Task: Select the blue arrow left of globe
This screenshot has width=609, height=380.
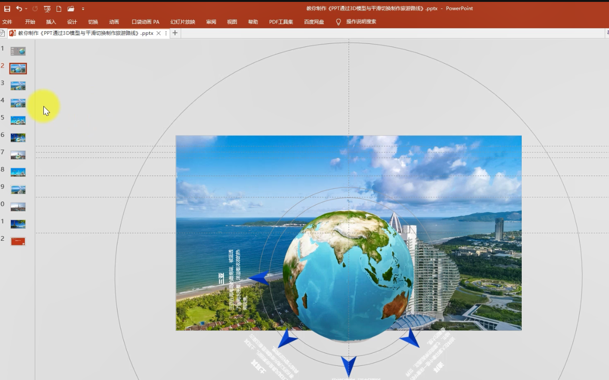Action: coord(259,278)
